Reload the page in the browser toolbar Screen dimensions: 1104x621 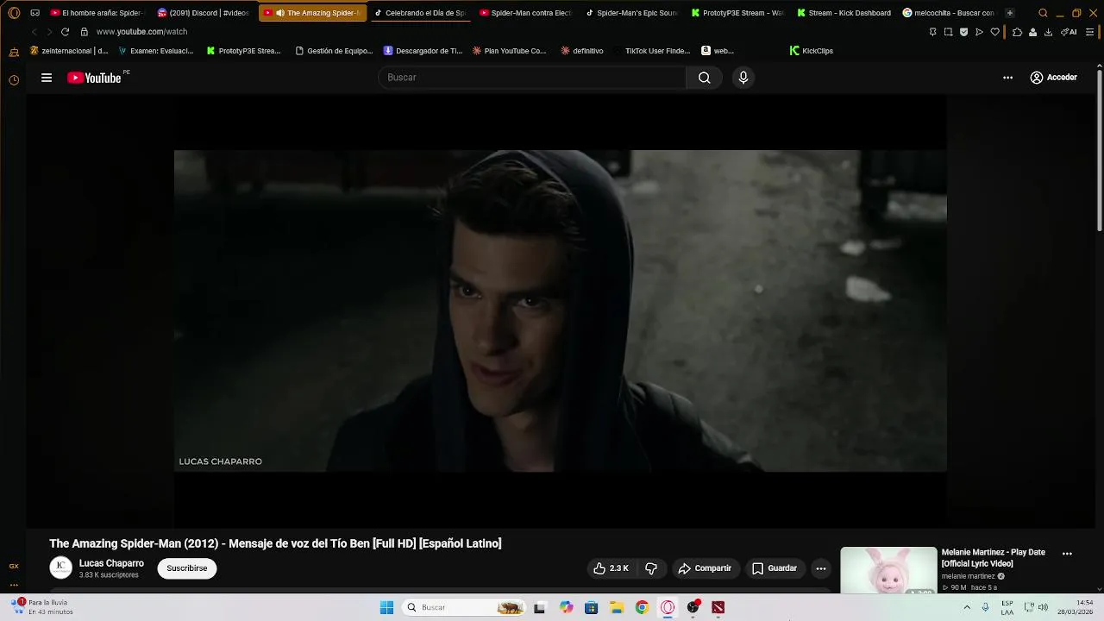tap(65, 32)
